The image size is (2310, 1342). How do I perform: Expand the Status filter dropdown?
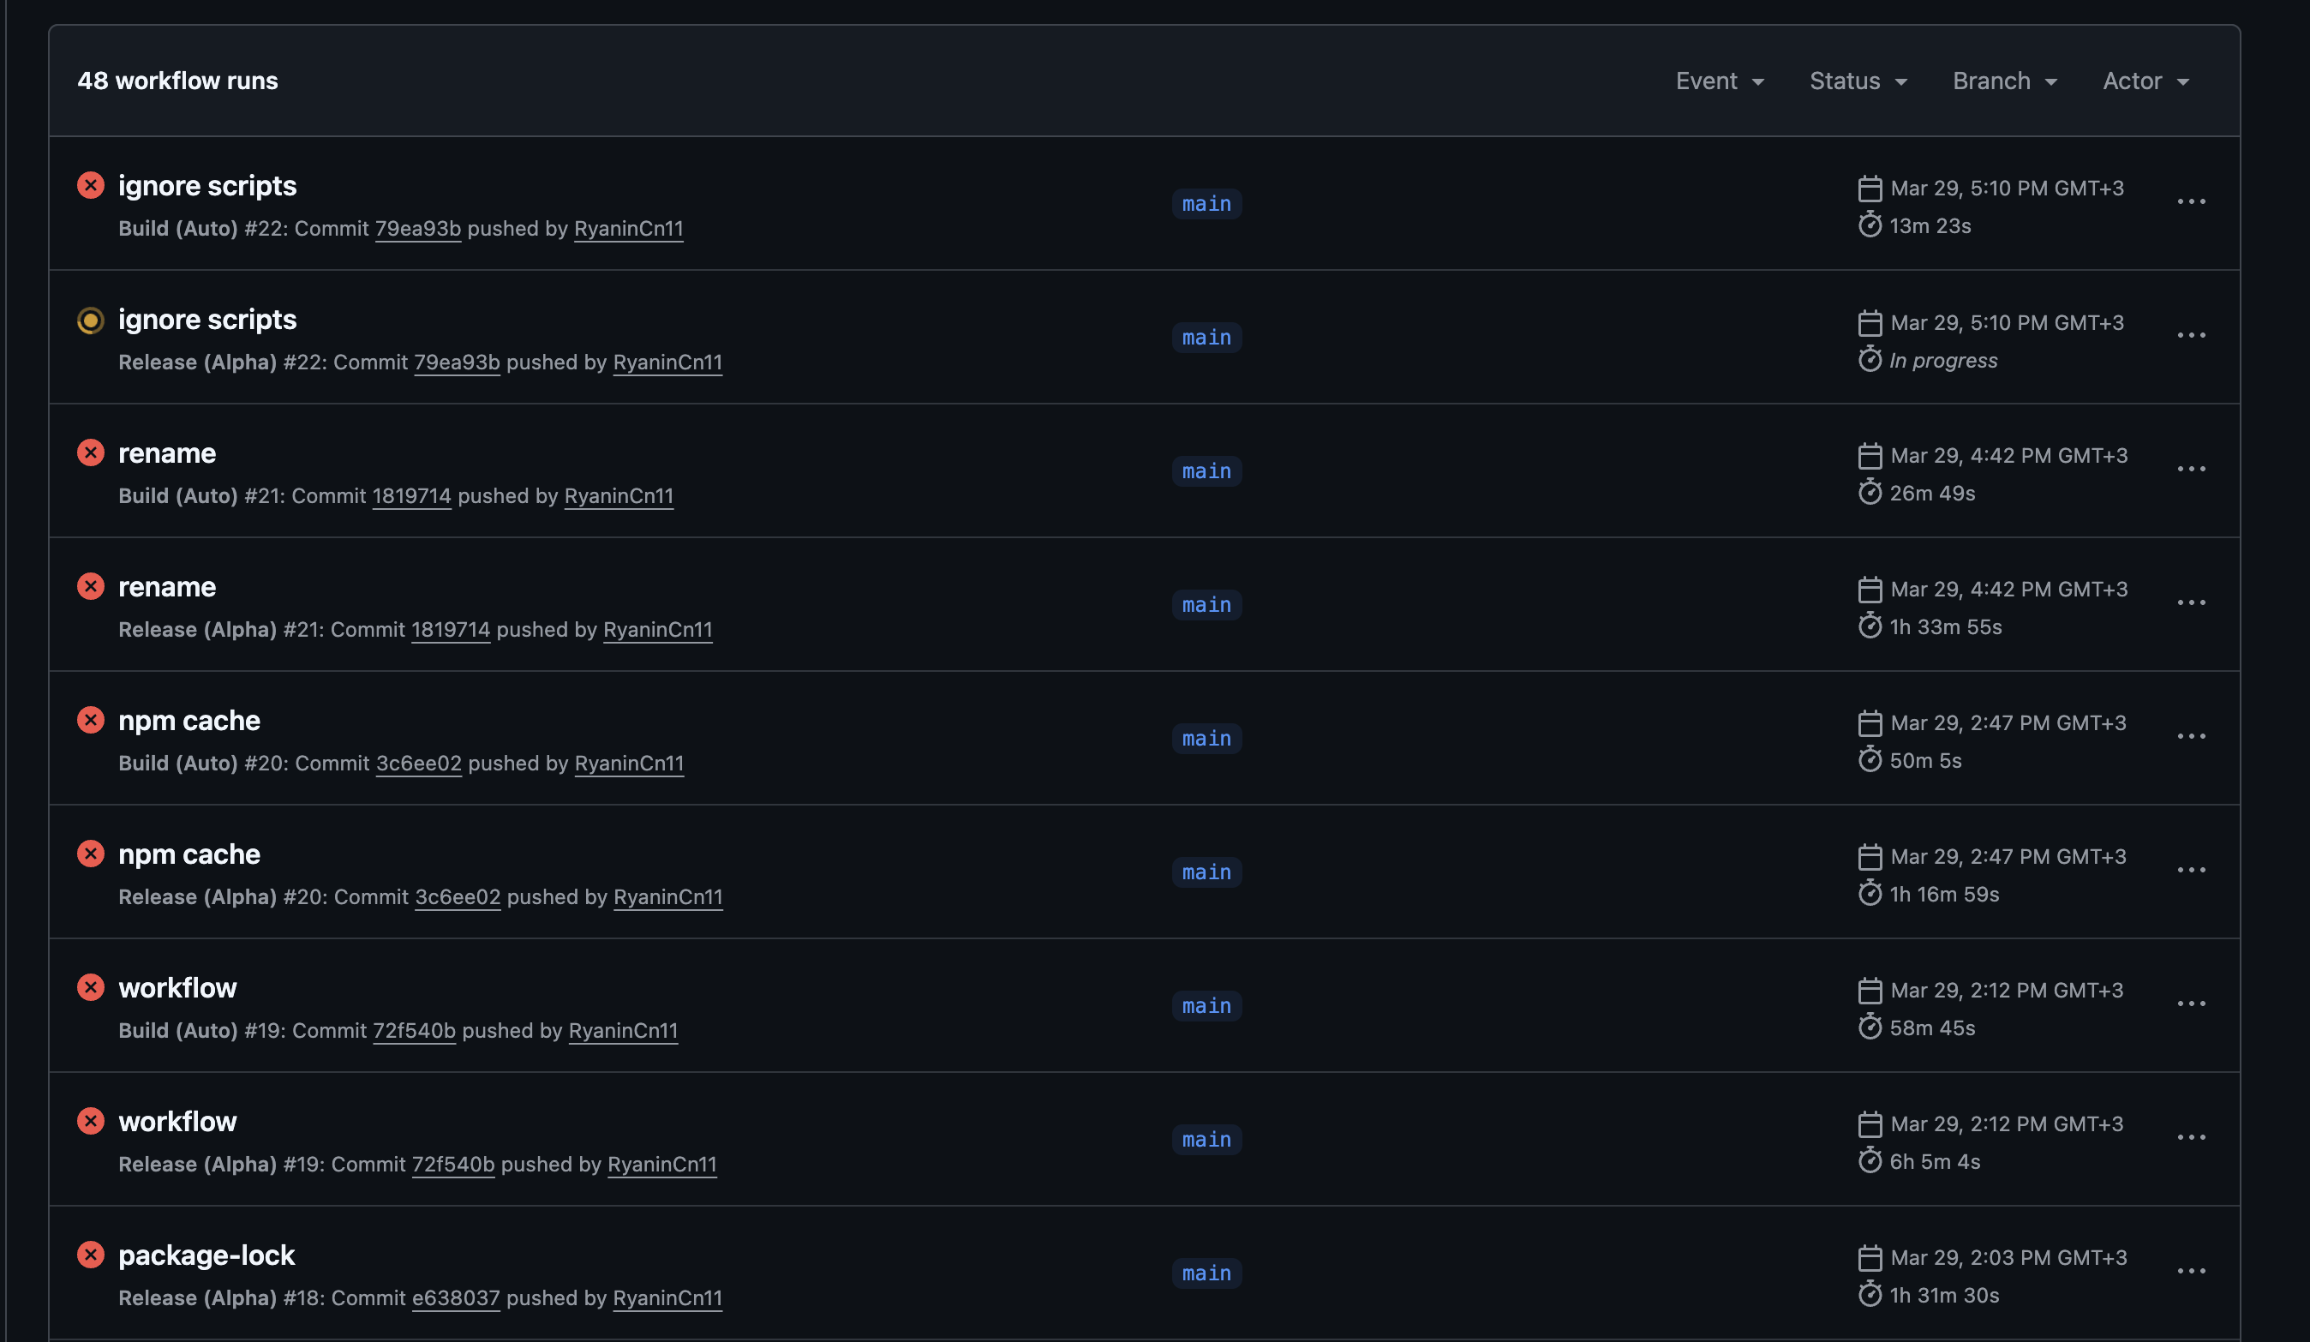1857,81
